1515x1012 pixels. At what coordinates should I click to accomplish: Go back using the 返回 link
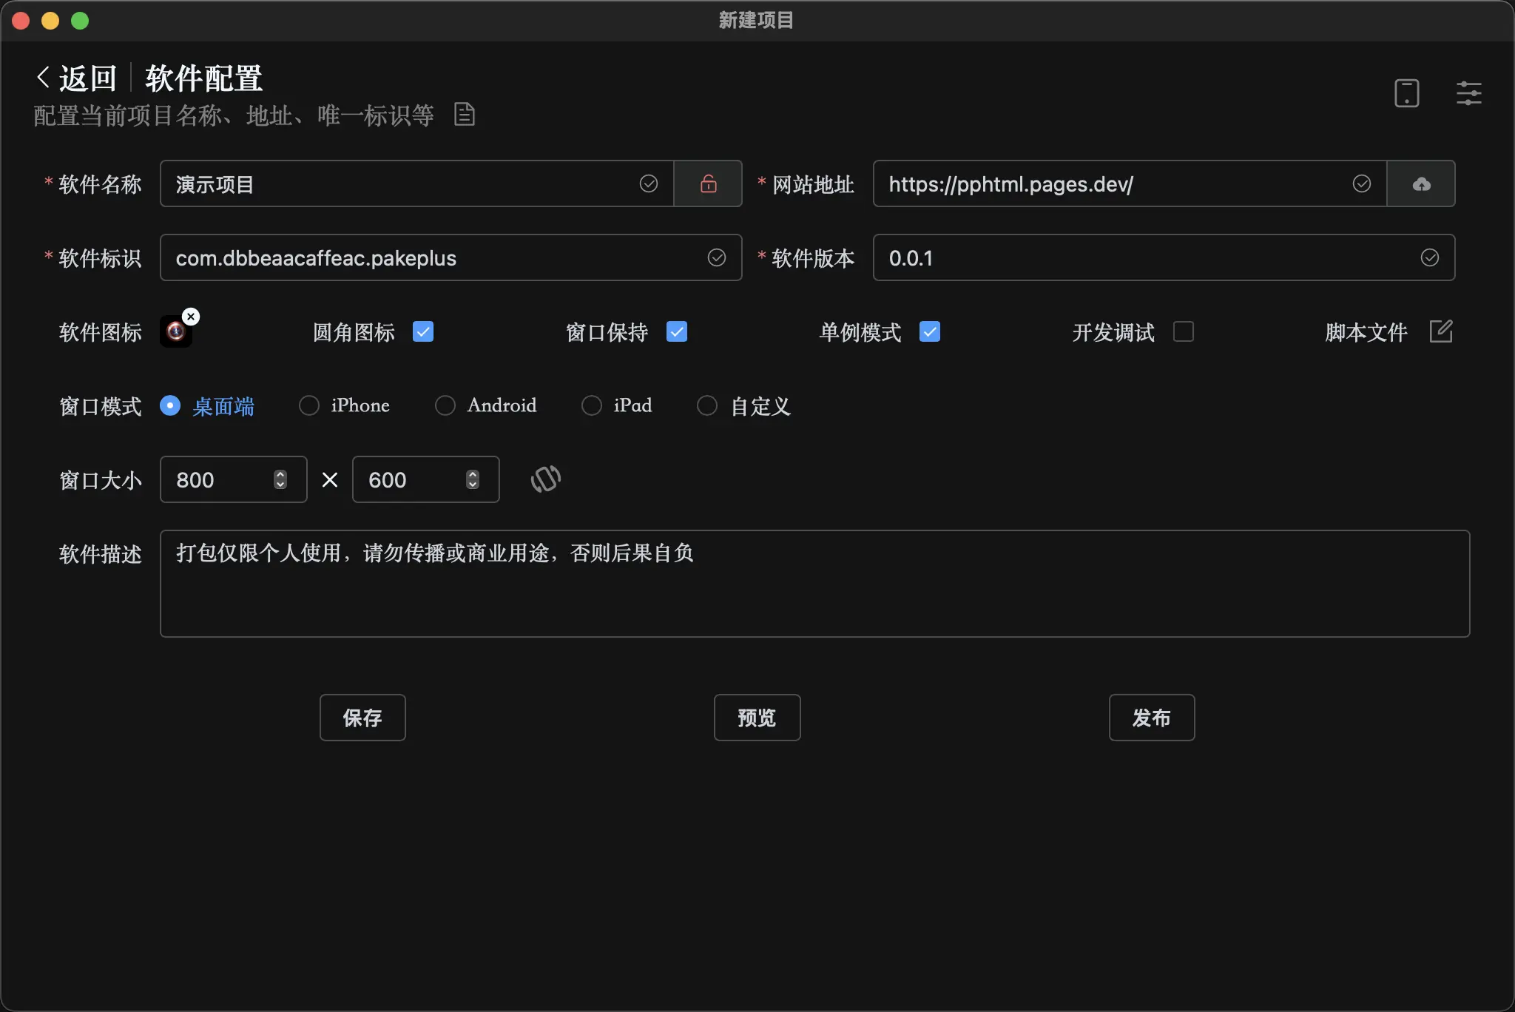pyautogui.click(x=76, y=76)
